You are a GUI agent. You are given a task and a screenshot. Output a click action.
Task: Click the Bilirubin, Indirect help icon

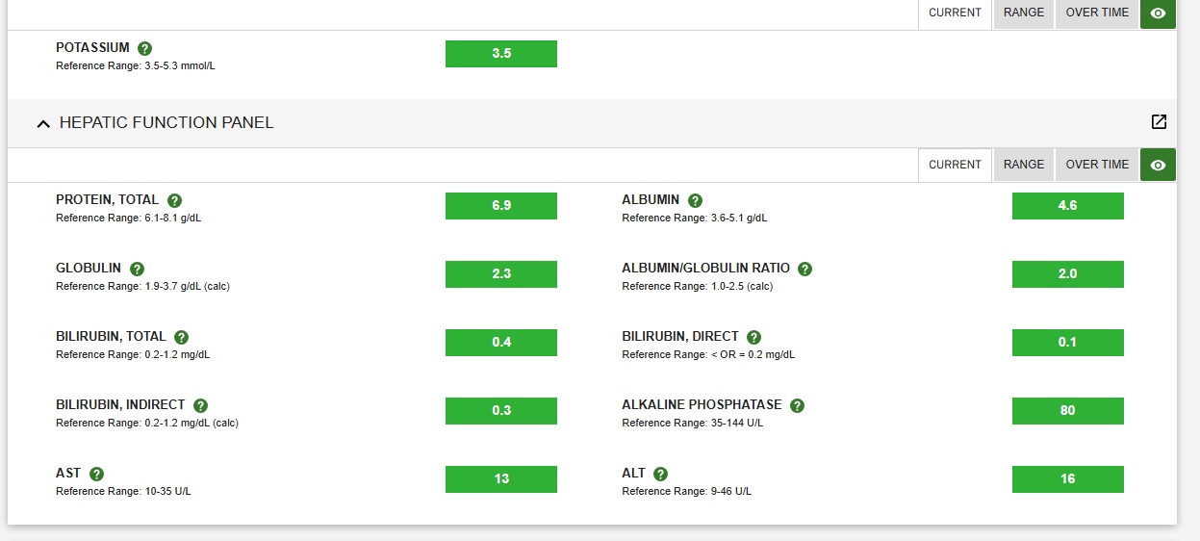click(200, 405)
